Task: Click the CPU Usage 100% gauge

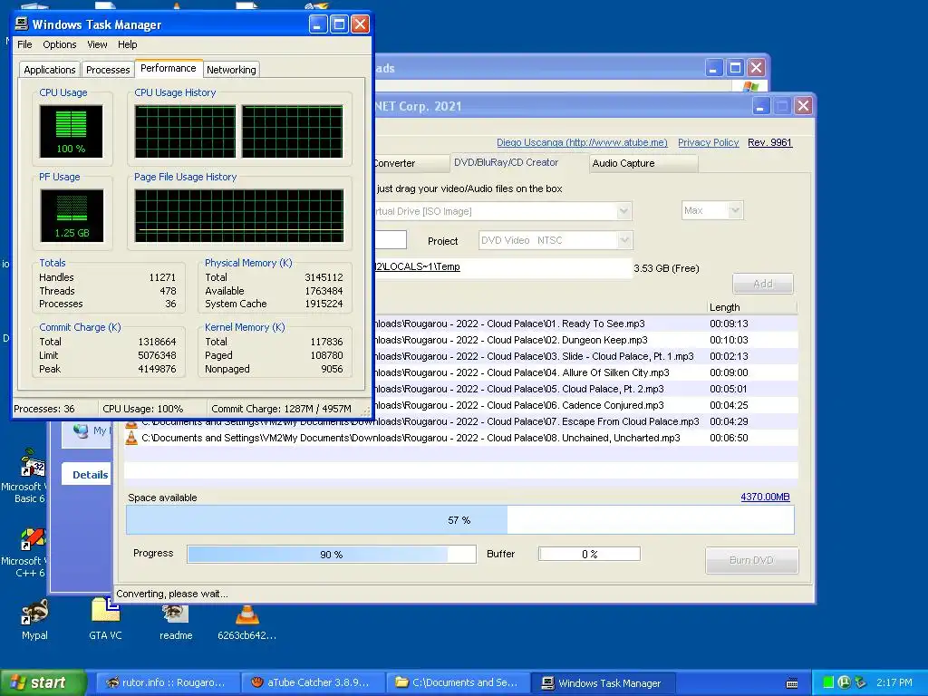Action: click(71, 130)
